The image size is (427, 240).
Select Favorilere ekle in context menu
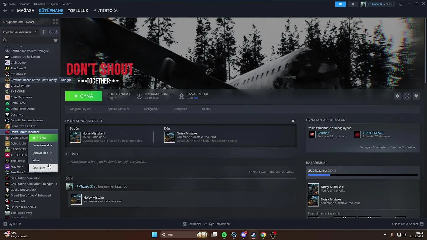coord(43,145)
